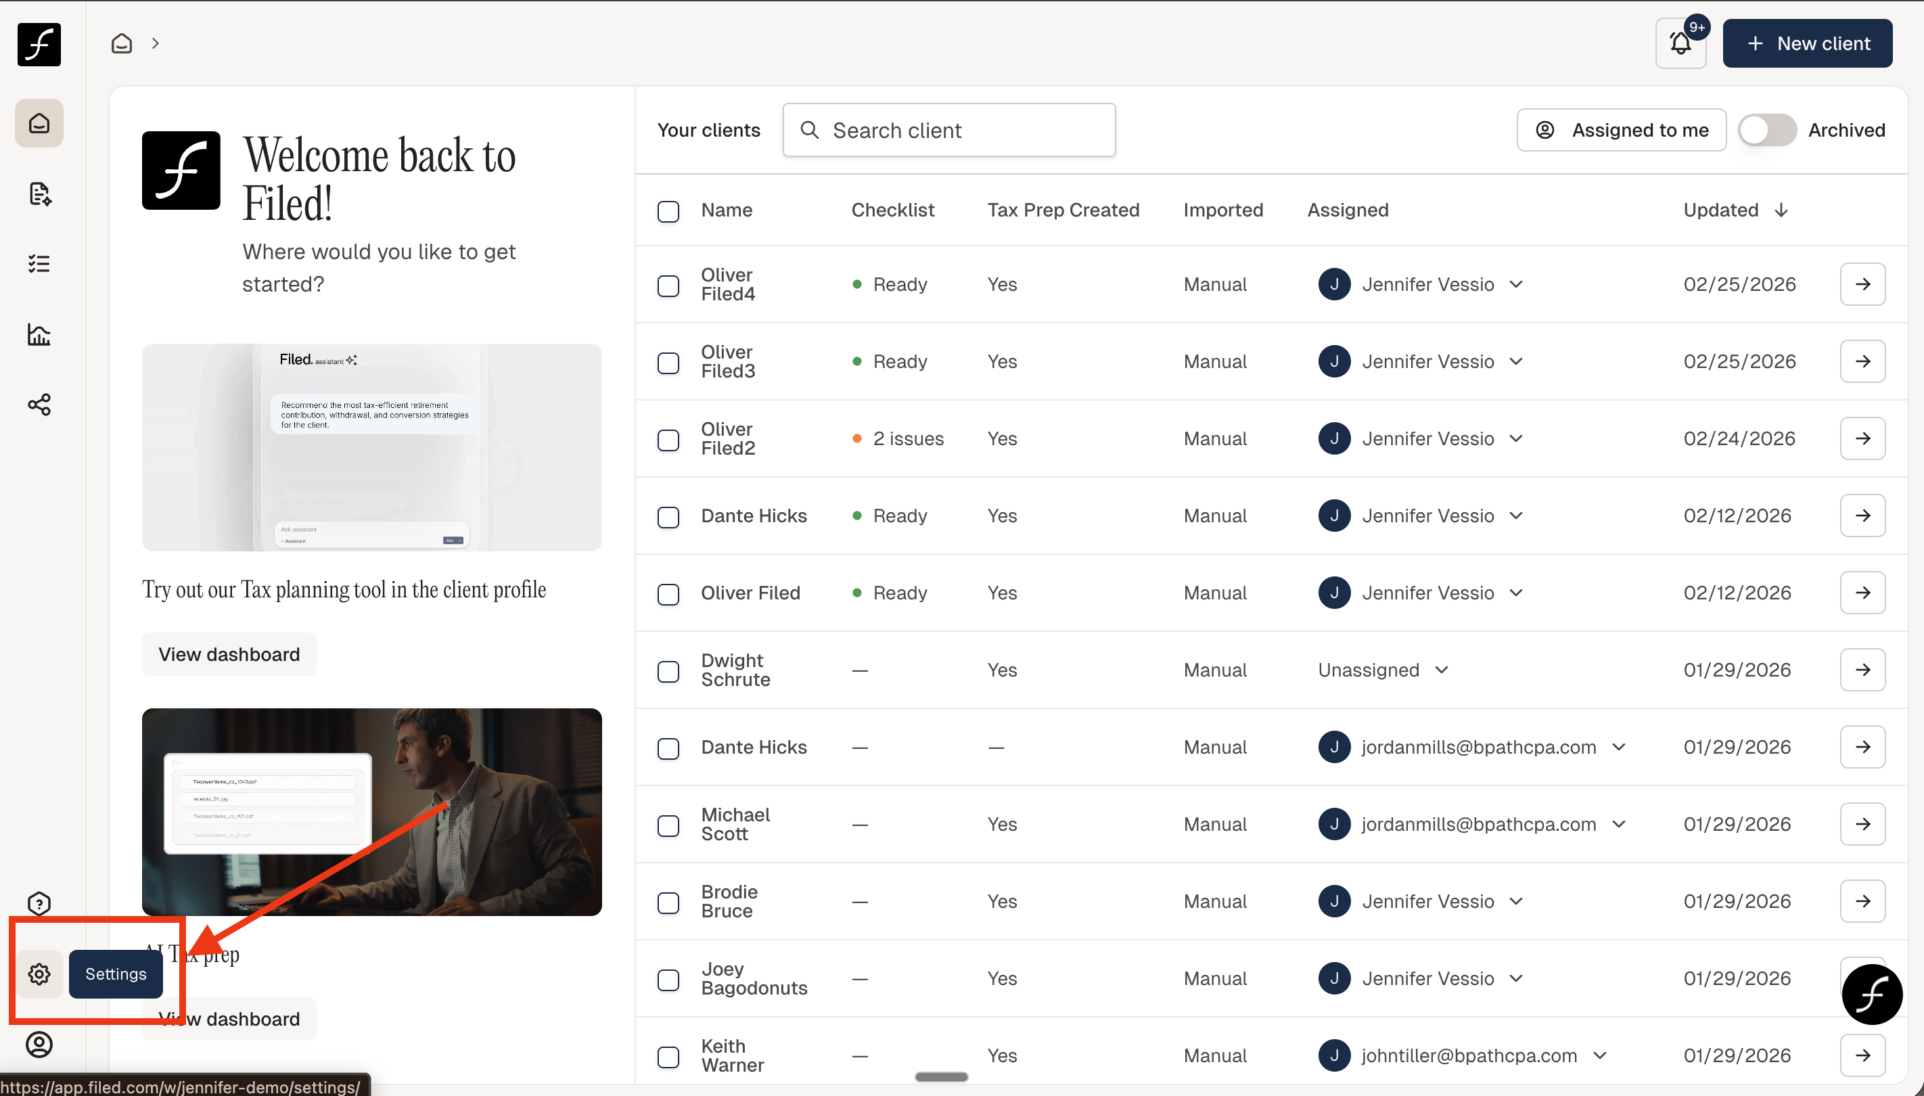
Task: Open the user profile icon in sidebar
Action: pos(39,1045)
